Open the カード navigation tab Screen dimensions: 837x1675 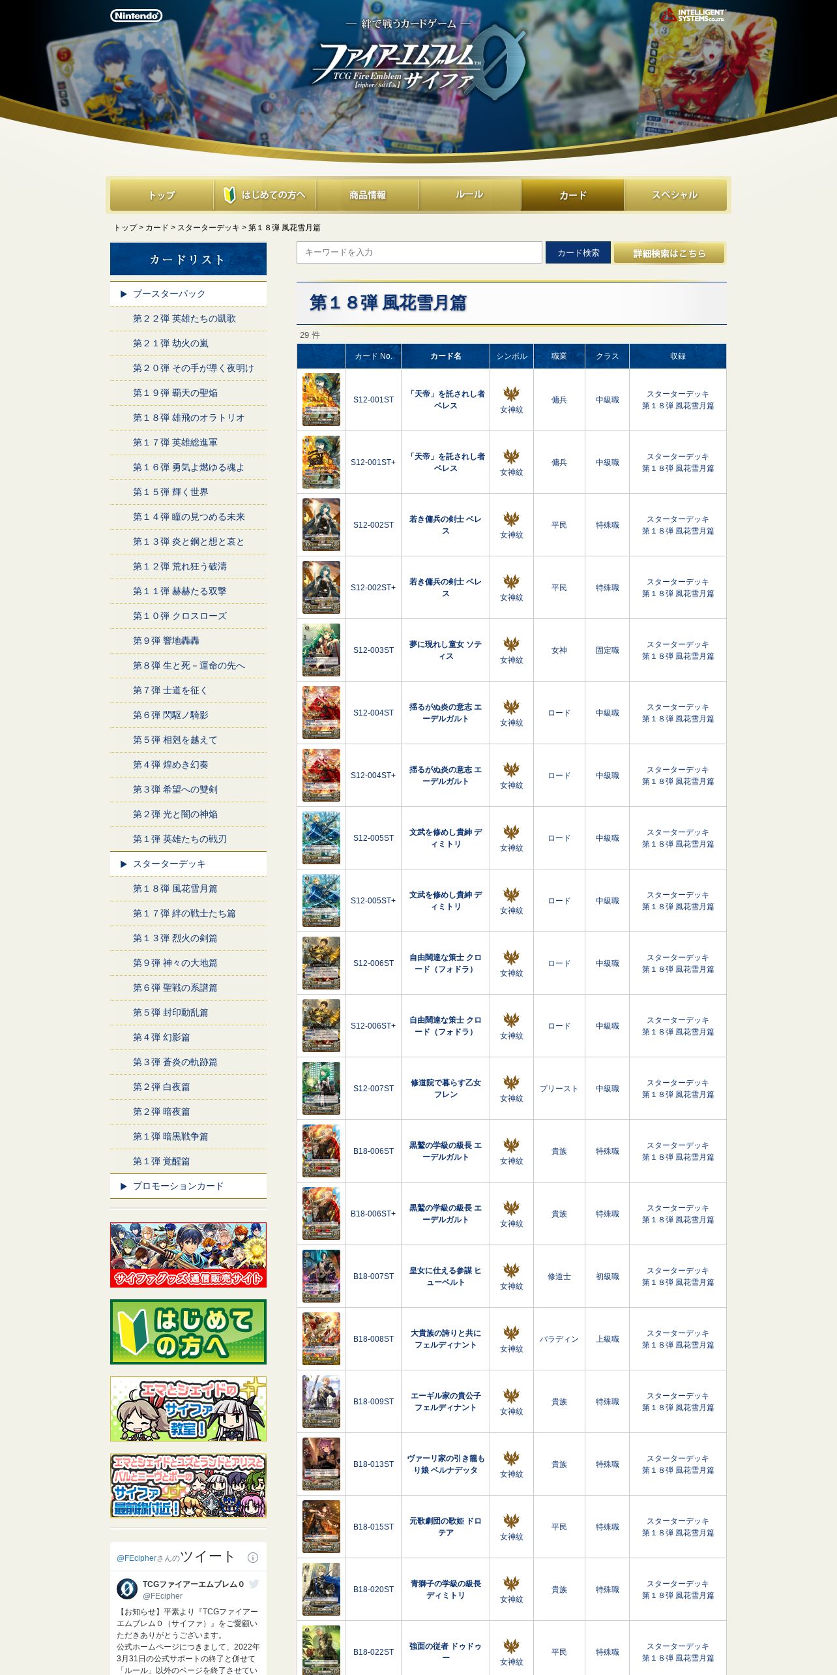point(573,195)
